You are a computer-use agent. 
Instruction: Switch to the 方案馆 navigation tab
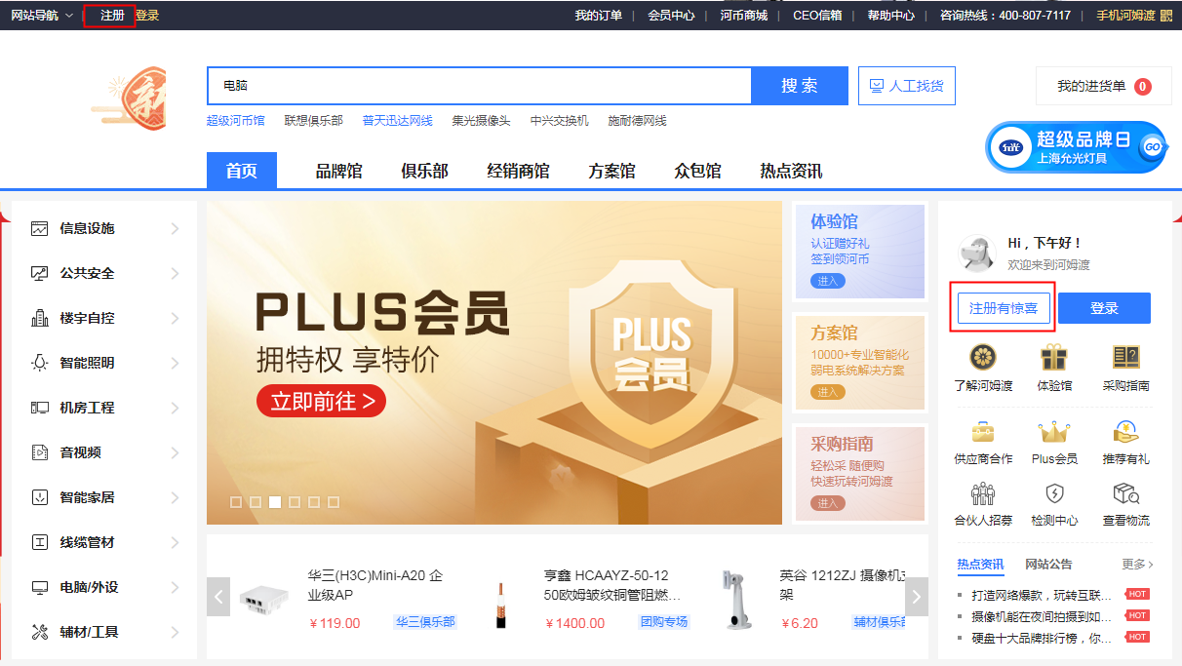(611, 172)
